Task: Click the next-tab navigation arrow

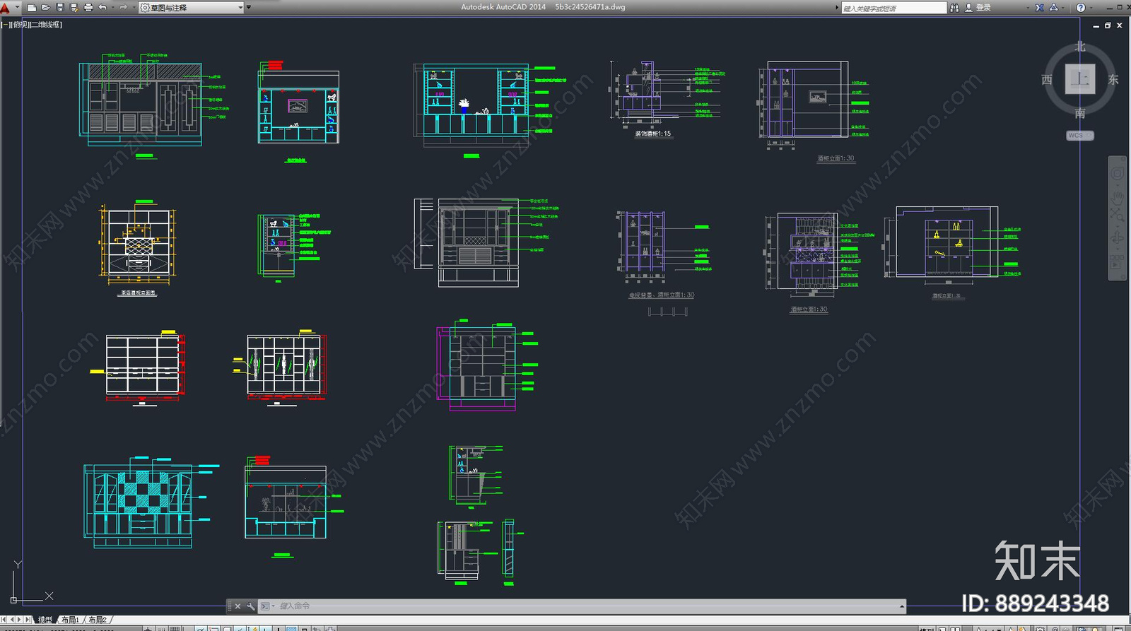Action: coord(20,620)
